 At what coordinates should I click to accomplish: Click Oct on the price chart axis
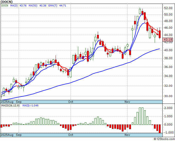(71, 102)
